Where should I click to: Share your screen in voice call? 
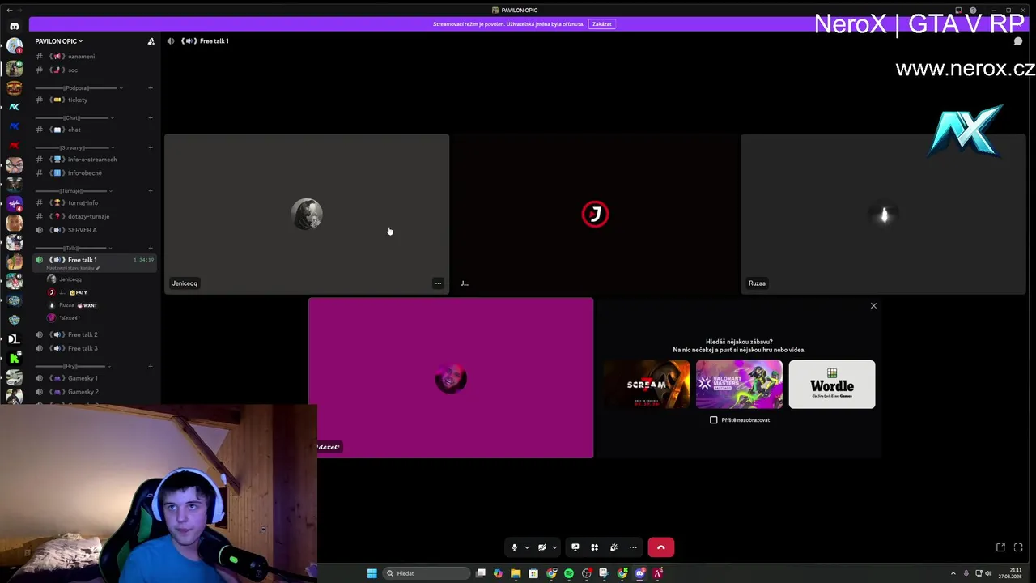point(575,547)
